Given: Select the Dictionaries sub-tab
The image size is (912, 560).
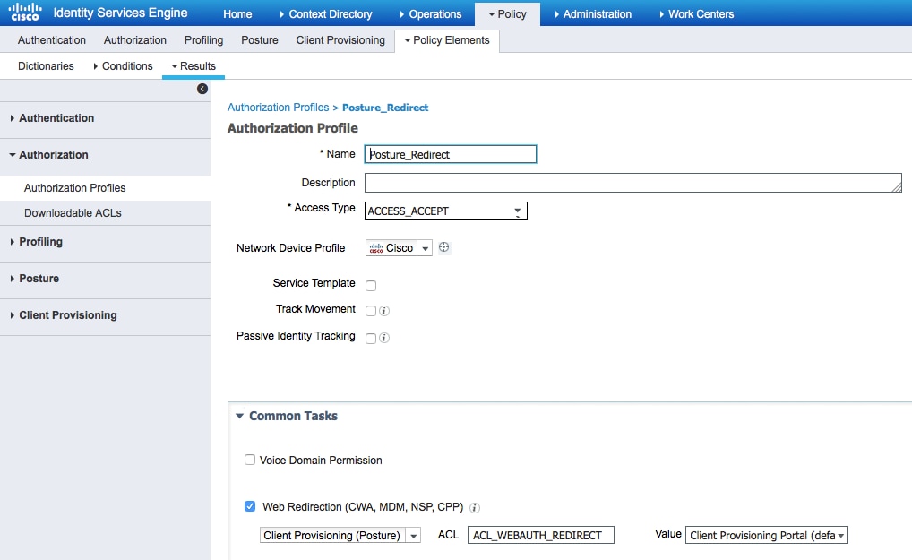Looking at the screenshot, I should [46, 66].
